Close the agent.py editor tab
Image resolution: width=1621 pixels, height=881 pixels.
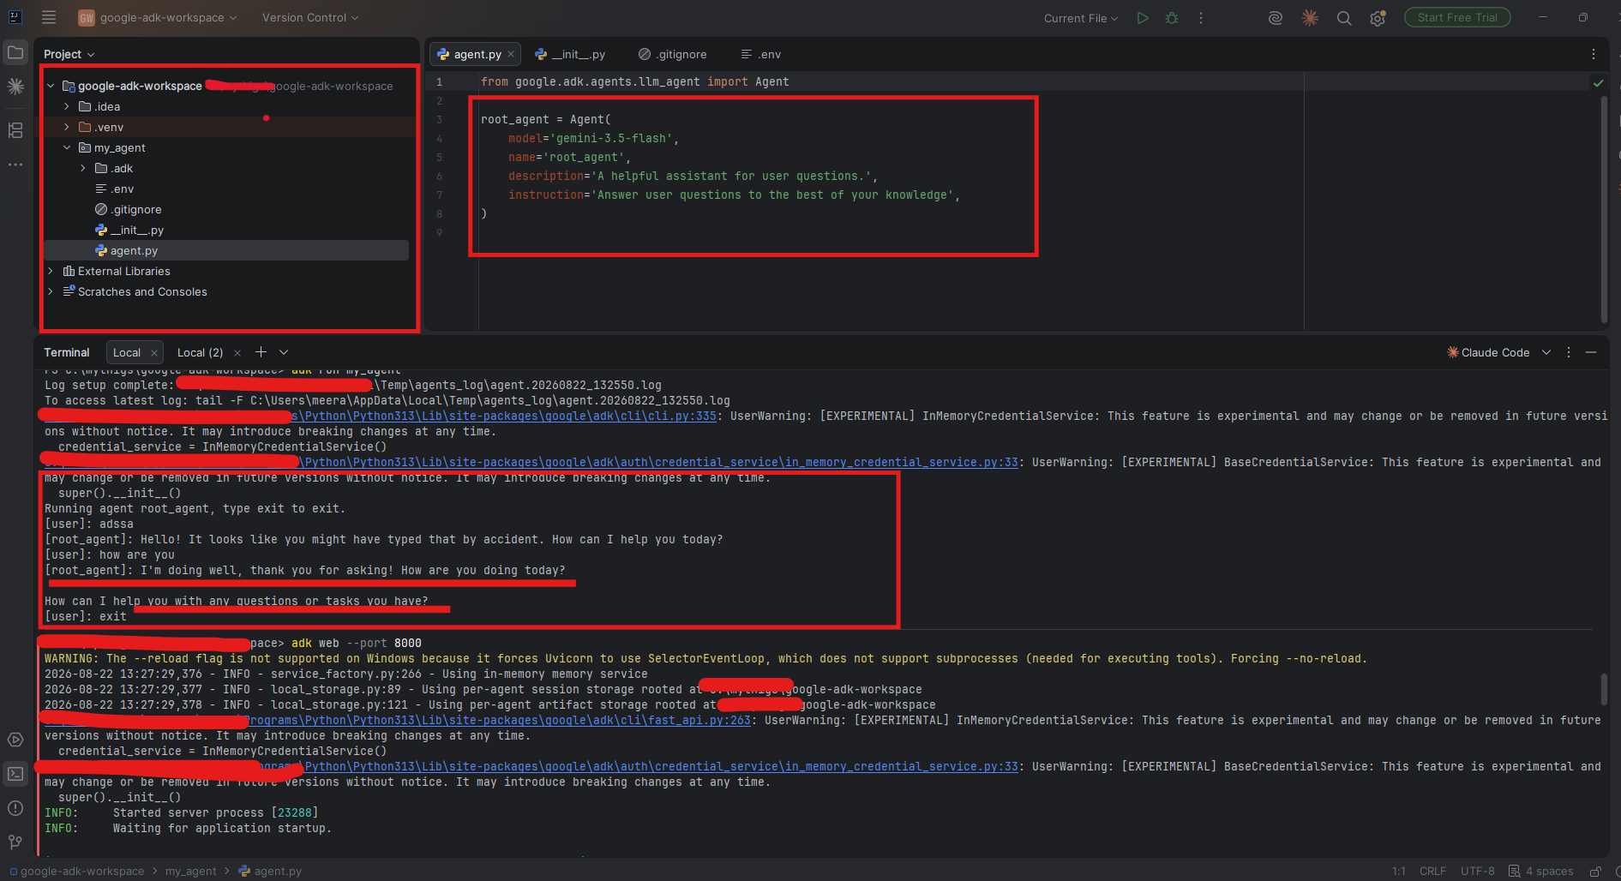tap(511, 54)
